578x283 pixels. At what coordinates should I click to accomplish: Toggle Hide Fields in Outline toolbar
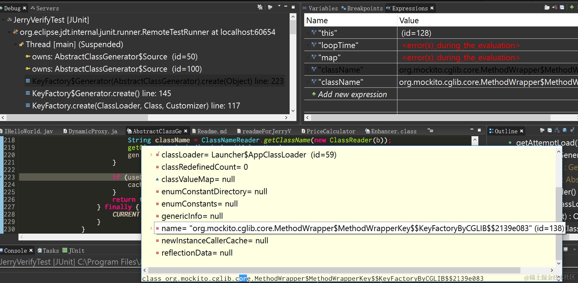pos(565,130)
